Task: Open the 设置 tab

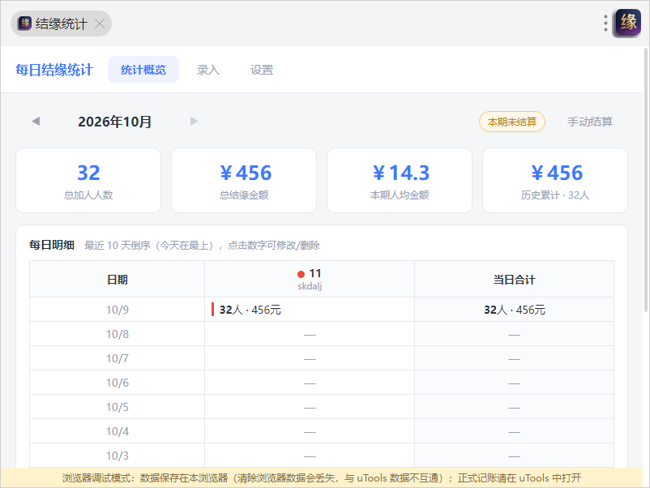Action: (x=262, y=70)
